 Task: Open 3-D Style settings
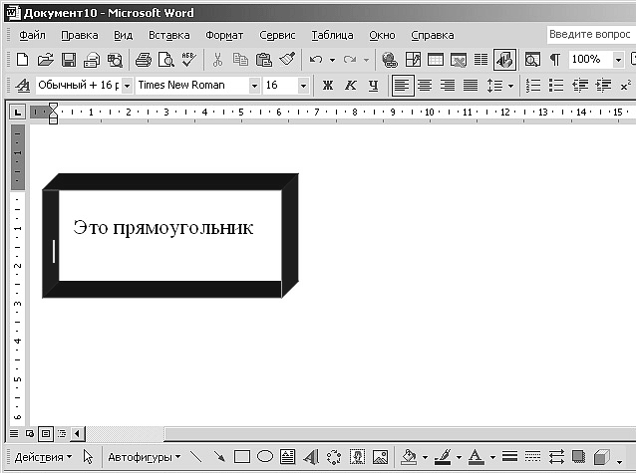(x=602, y=457)
